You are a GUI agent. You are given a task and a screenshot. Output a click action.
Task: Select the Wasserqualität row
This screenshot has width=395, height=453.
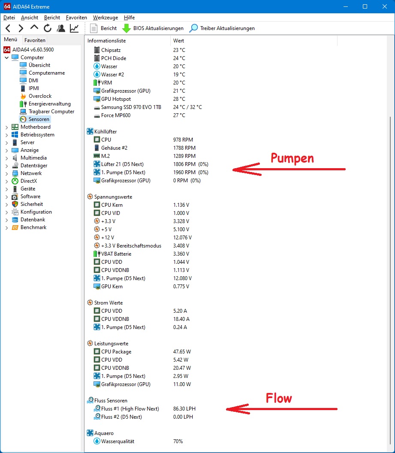click(x=138, y=441)
